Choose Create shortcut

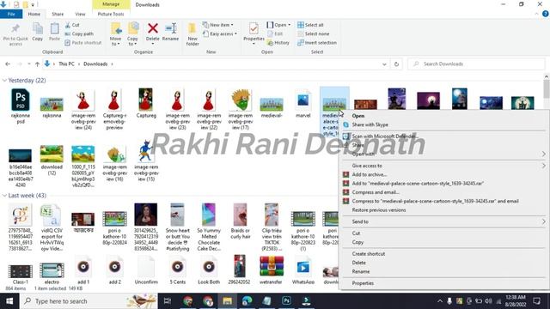[369, 254]
